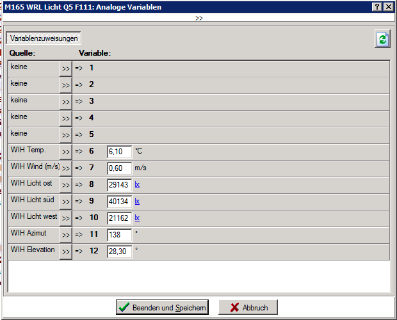Open the Variablenzuweisungen tab

pos(44,38)
